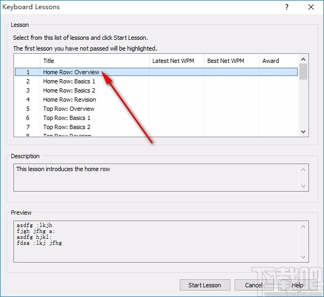This screenshot has width=324, height=297.
Task: Select lesson Top Row: Overview
Action: (x=156, y=109)
